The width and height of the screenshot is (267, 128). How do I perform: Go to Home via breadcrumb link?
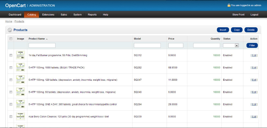point(9,21)
